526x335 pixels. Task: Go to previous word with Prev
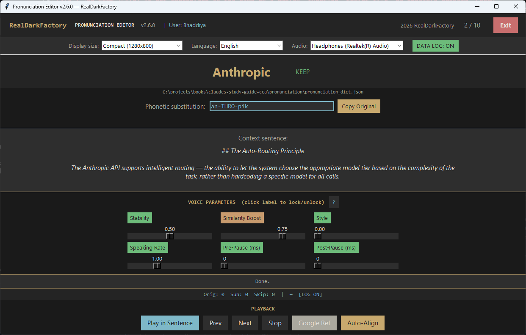point(216,323)
